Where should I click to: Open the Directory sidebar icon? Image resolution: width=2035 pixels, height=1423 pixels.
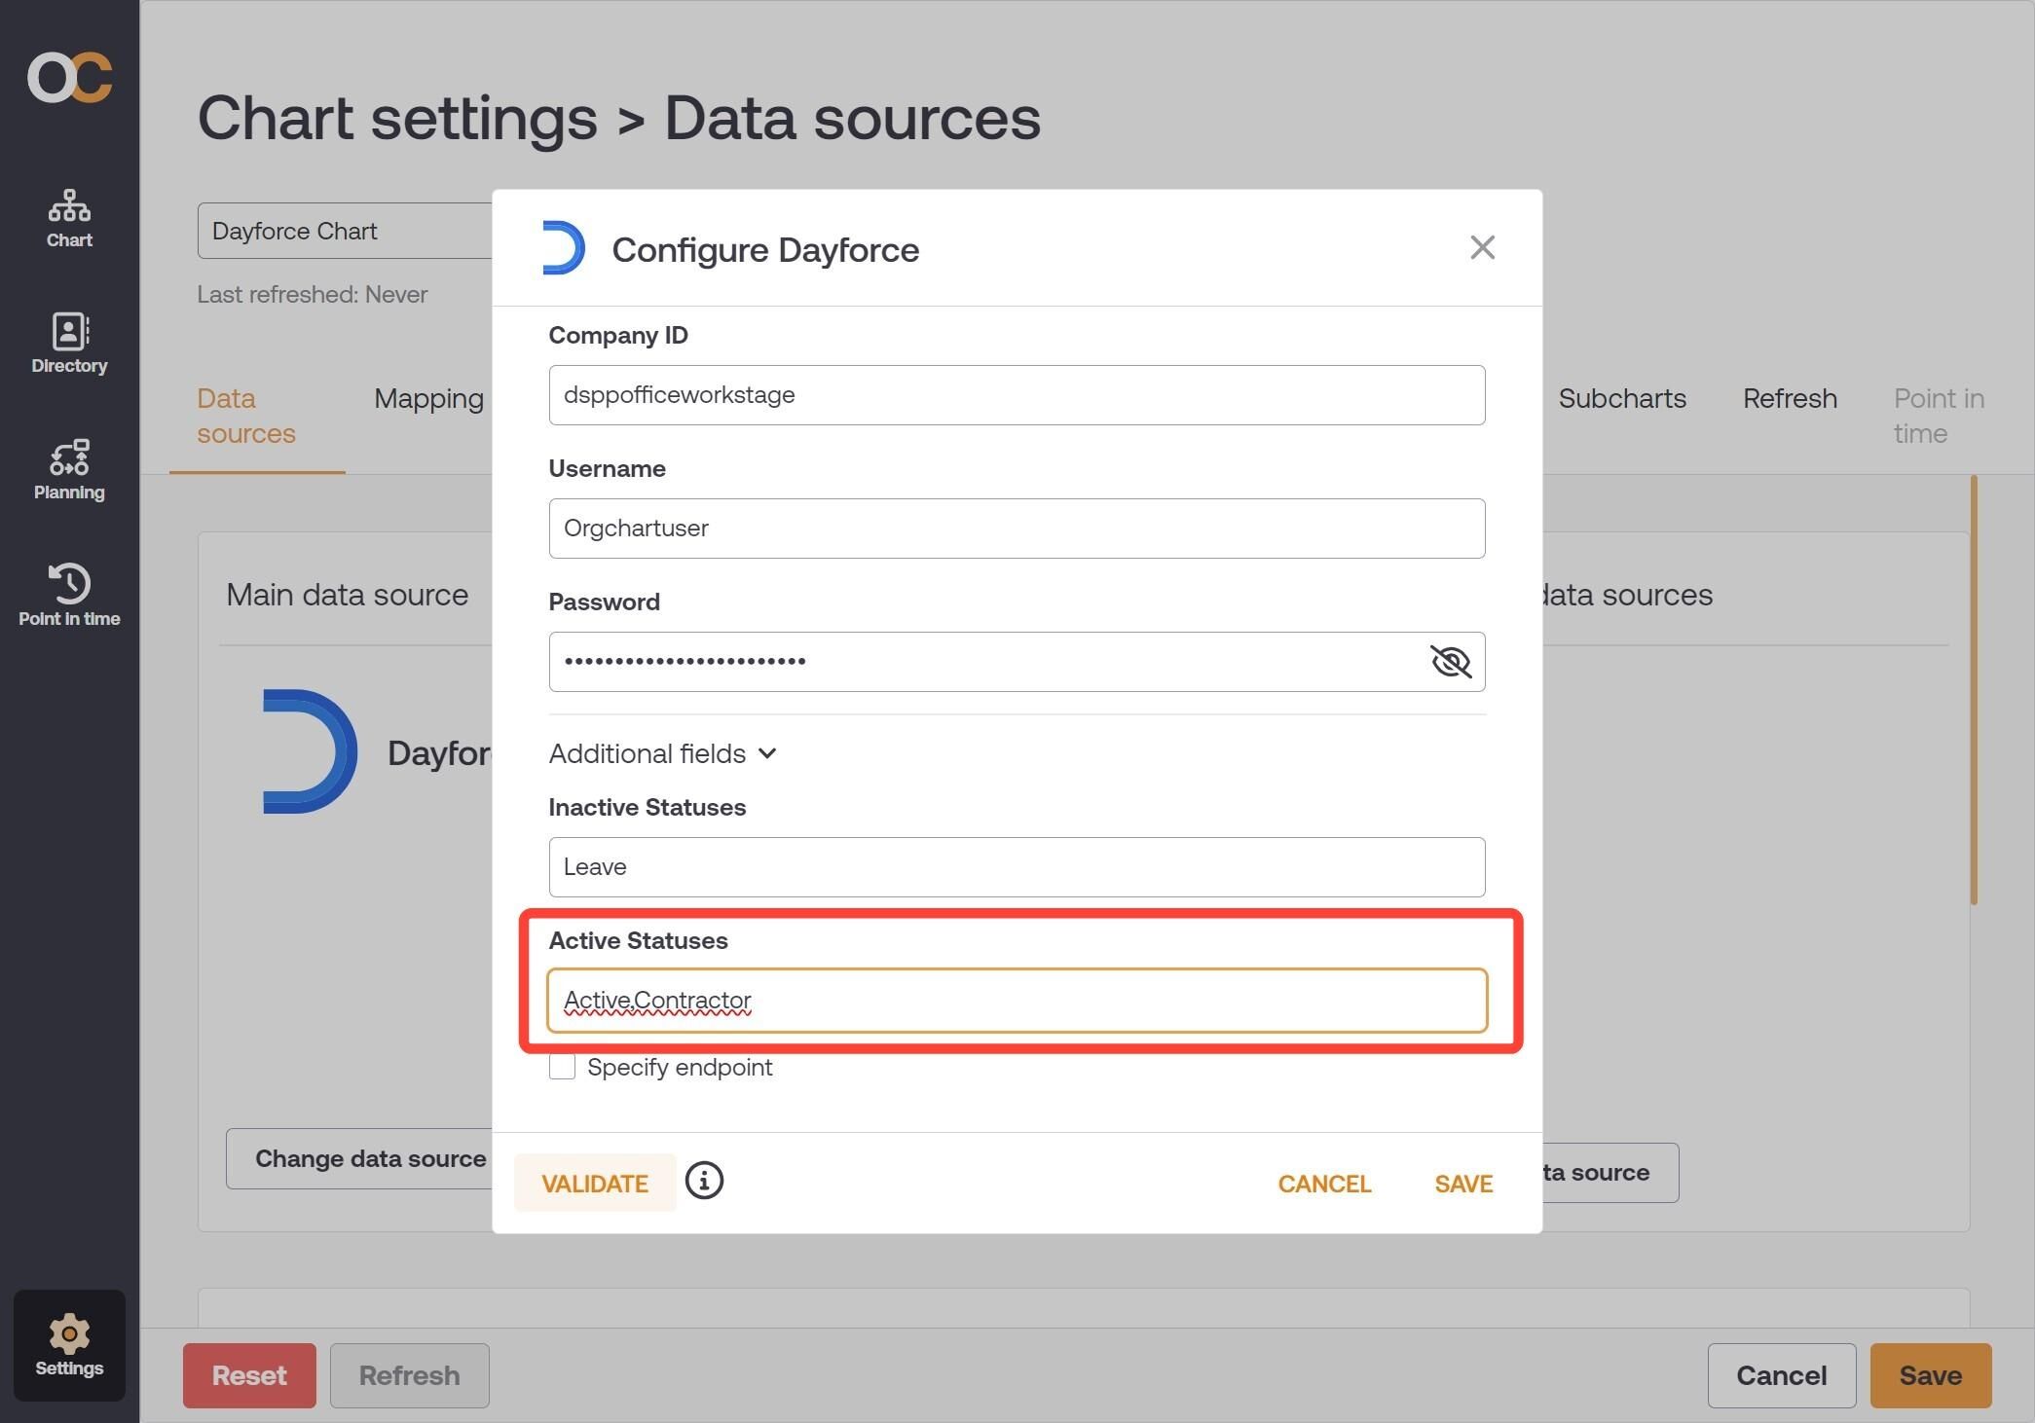pyautogui.click(x=69, y=345)
